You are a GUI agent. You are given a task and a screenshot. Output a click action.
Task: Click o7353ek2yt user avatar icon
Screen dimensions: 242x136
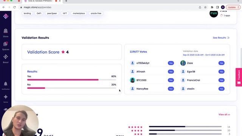click(132, 63)
